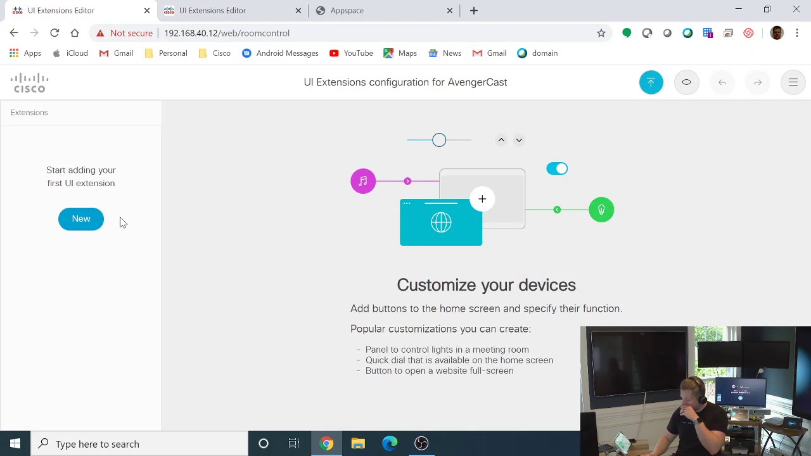This screenshot has width=811, height=456.
Task: Click the Chrome taskbar icon
Action: coord(326,444)
